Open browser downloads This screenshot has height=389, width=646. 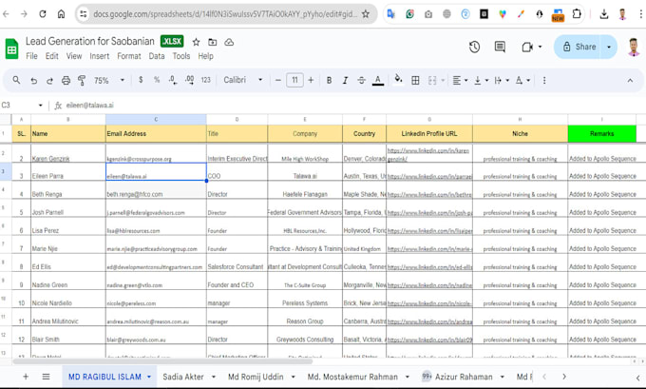point(603,14)
